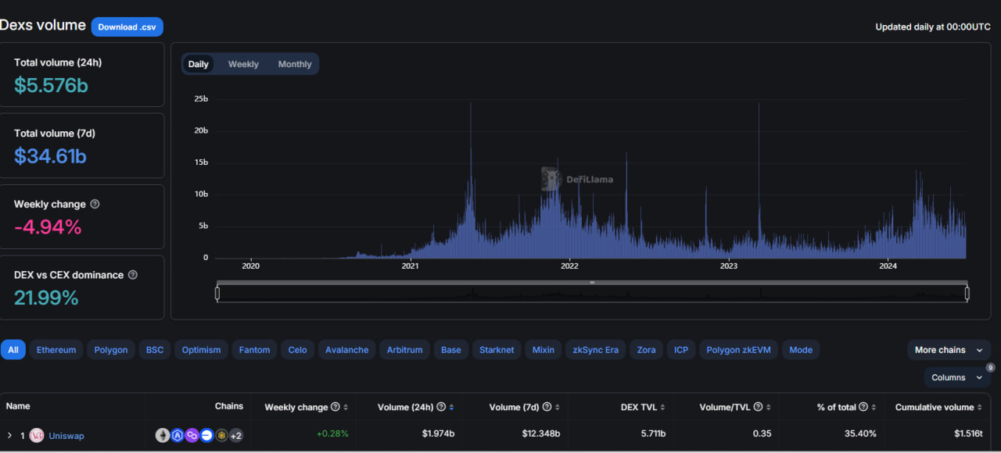The height and width of the screenshot is (453, 1001).
Task: Click info icon in % of total header
Action: (x=863, y=407)
